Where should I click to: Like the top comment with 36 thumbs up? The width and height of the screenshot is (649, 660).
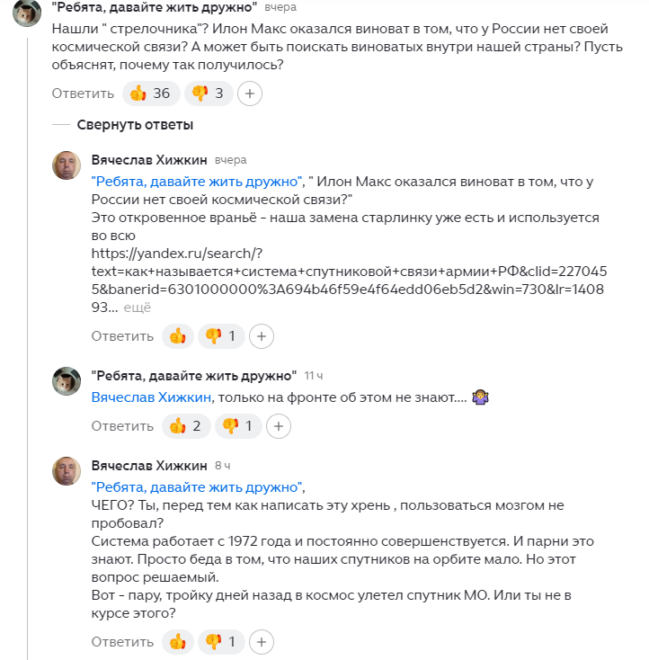pos(151,94)
